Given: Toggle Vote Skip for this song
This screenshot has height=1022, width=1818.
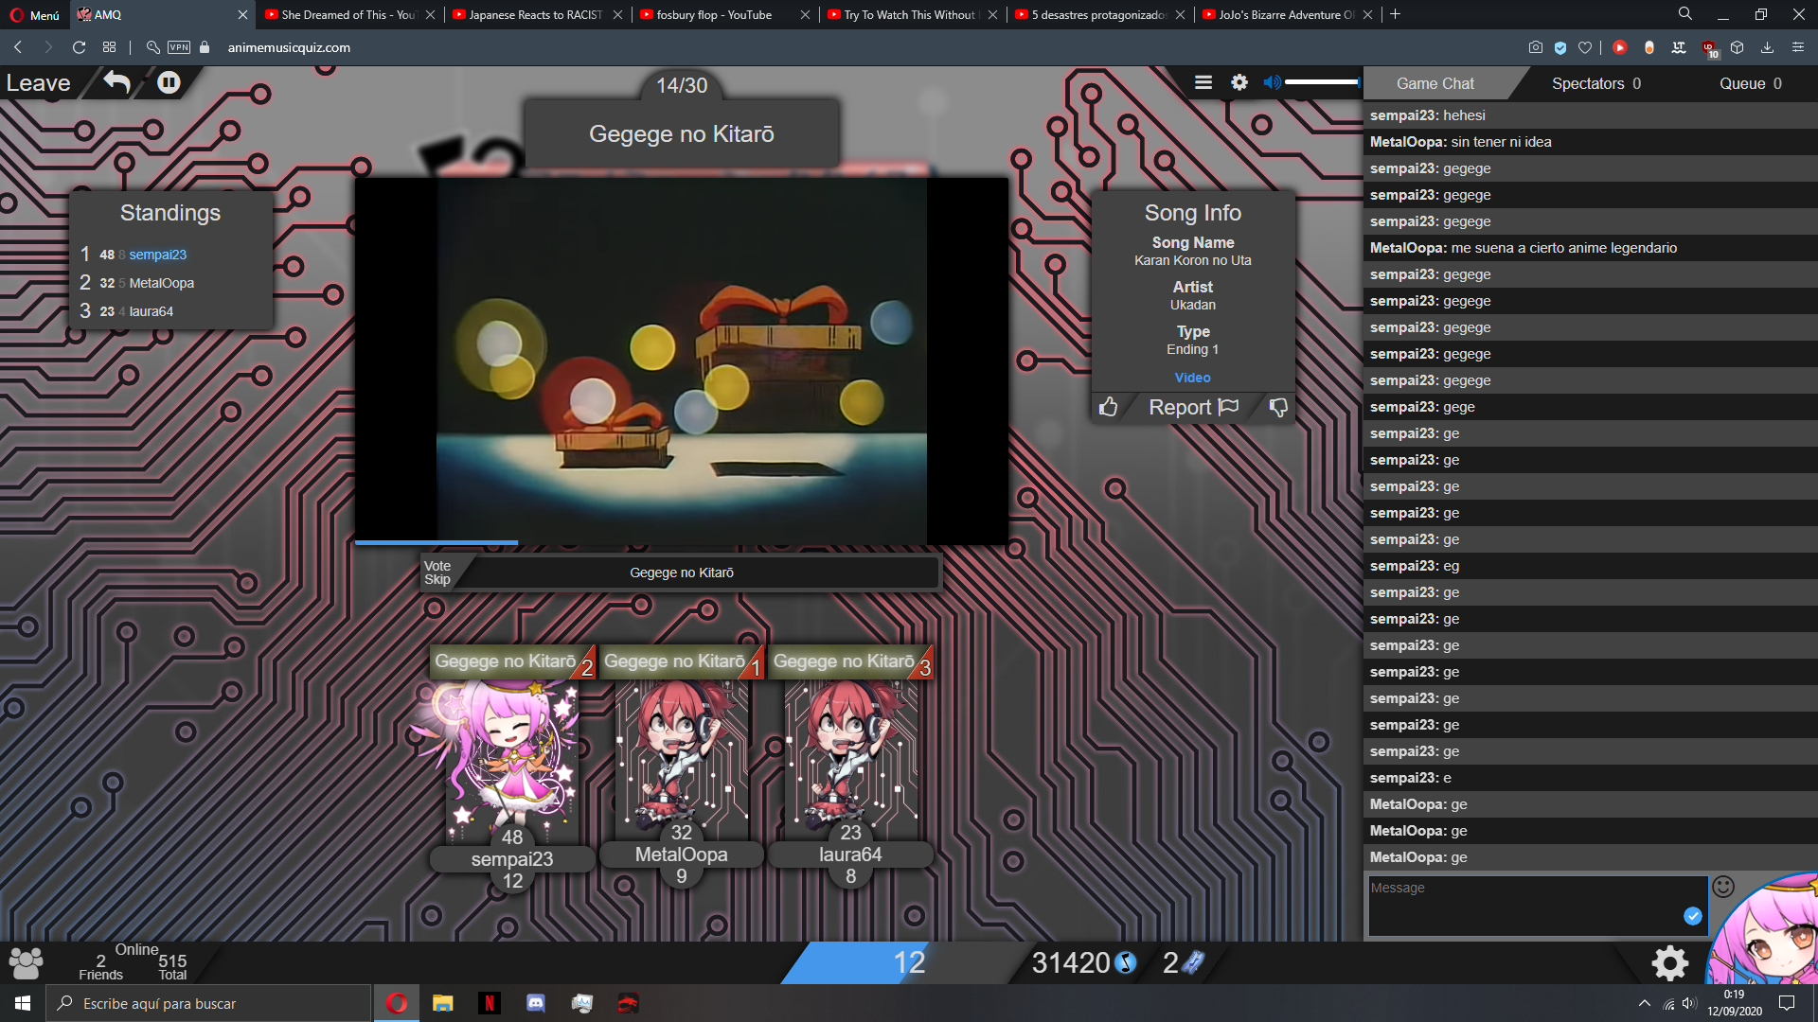Looking at the screenshot, I should click(437, 573).
